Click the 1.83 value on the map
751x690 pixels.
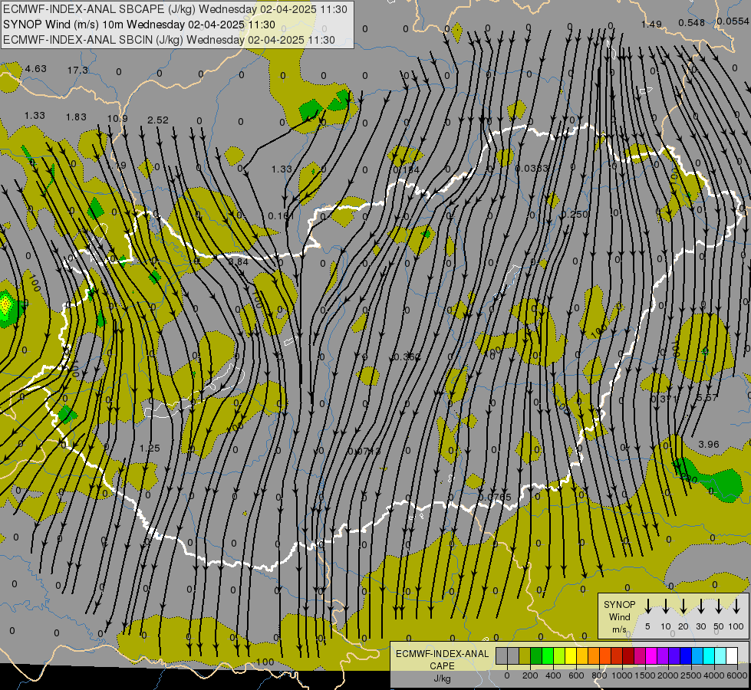coord(76,117)
